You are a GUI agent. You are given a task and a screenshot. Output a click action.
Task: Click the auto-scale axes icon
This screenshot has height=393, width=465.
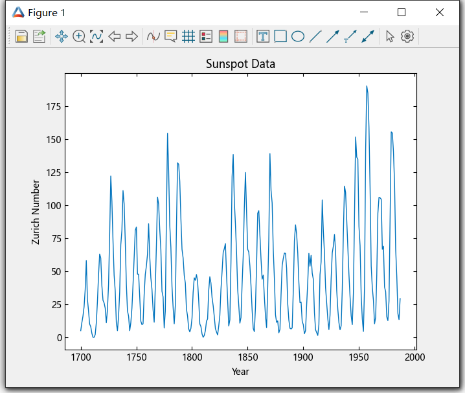[96, 36]
